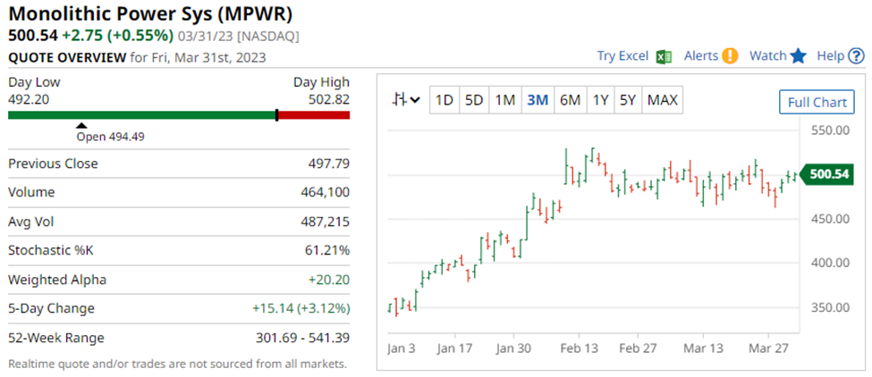Viewport: 872px width, 377px height.
Task: Switch chart to 5Y range
Action: pyautogui.click(x=628, y=100)
